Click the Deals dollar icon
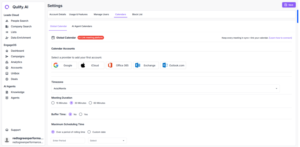This screenshot has height=147, width=300. point(7,79)
